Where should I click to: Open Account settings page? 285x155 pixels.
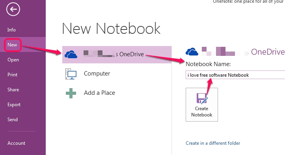pos(16,143)
